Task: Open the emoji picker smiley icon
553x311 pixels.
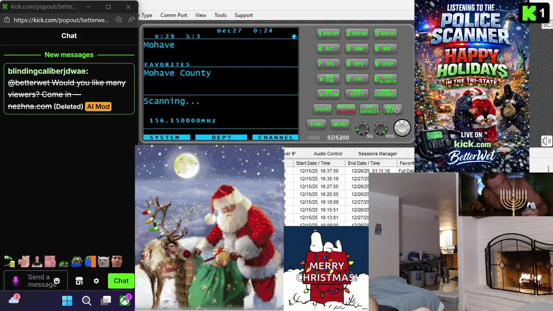Action: tap(57, 281)
